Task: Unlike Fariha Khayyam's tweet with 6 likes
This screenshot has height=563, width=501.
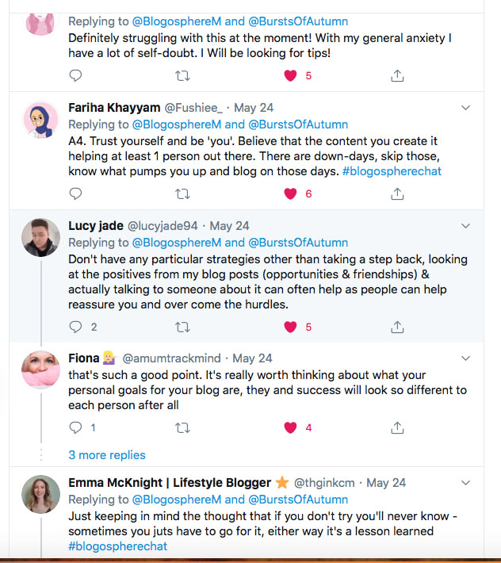Action: pyautogui.click(x=290, y=193)
